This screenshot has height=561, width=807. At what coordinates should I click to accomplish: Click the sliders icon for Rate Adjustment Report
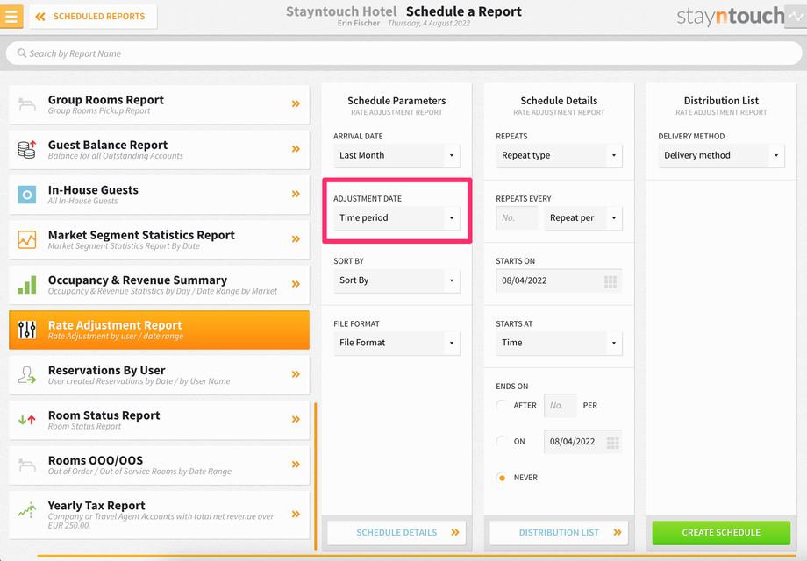click(x=27, y=330)
